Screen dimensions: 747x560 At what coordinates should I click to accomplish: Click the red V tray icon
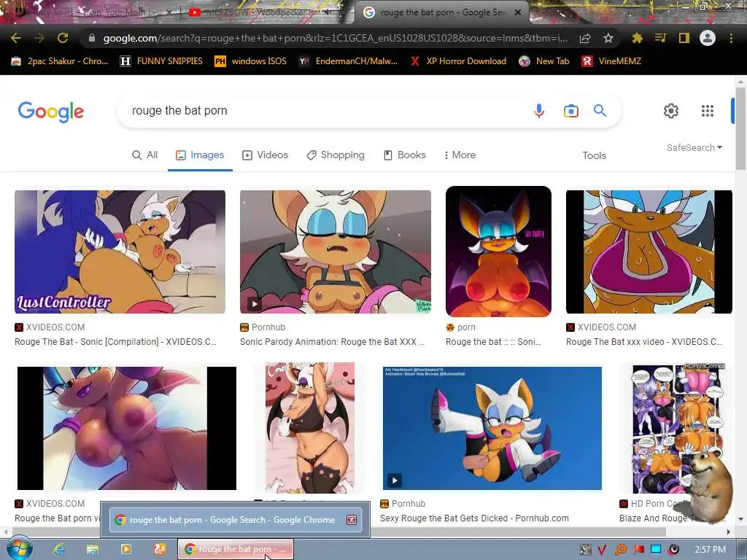(602, 550)
